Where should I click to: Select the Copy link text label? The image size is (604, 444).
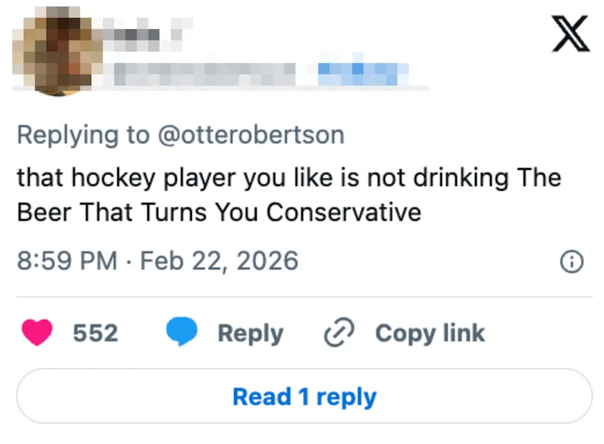[x=430, y=333]
